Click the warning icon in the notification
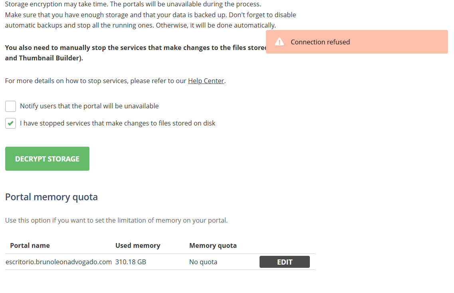 pyautogui.click(x=280, y=42)
